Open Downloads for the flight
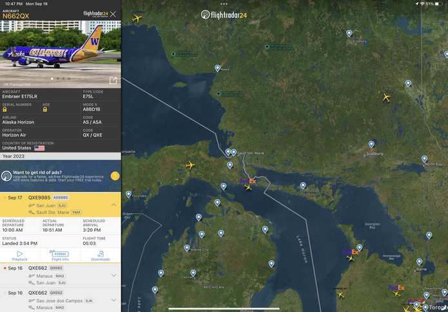 coord(101,255)
